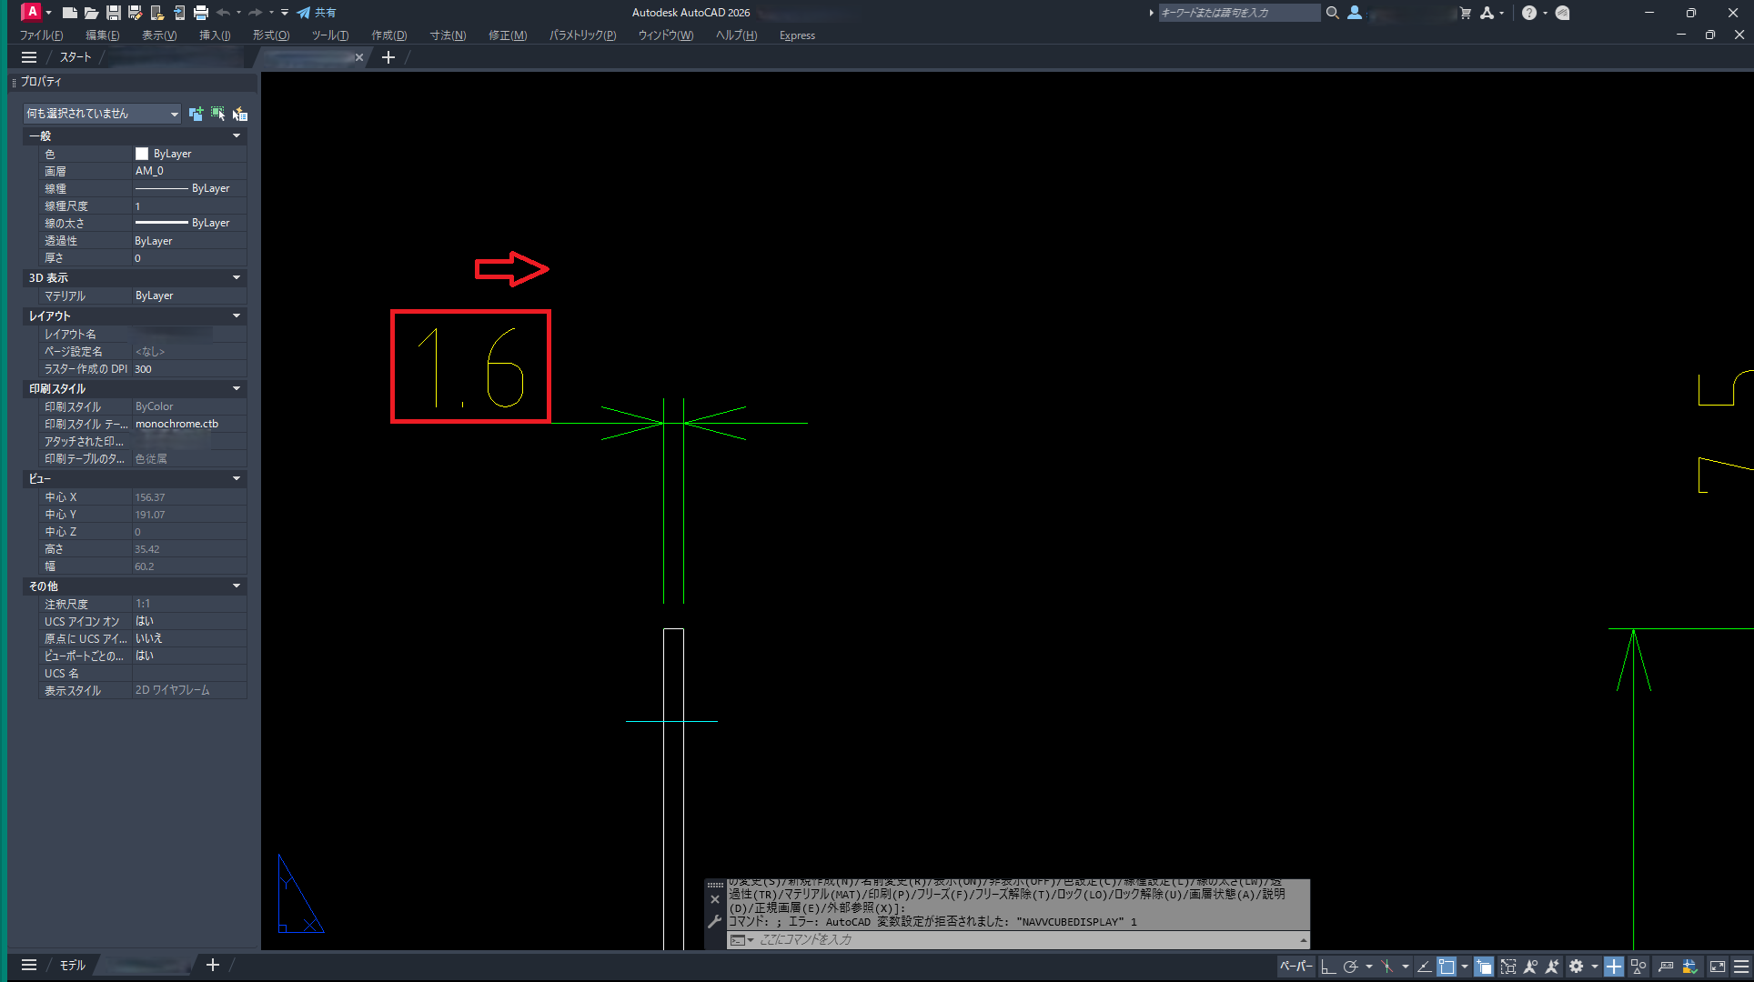Toggle the PAPER/model space button
The width and height of the screenshot is (1754, 982).
coord(1295,967)
